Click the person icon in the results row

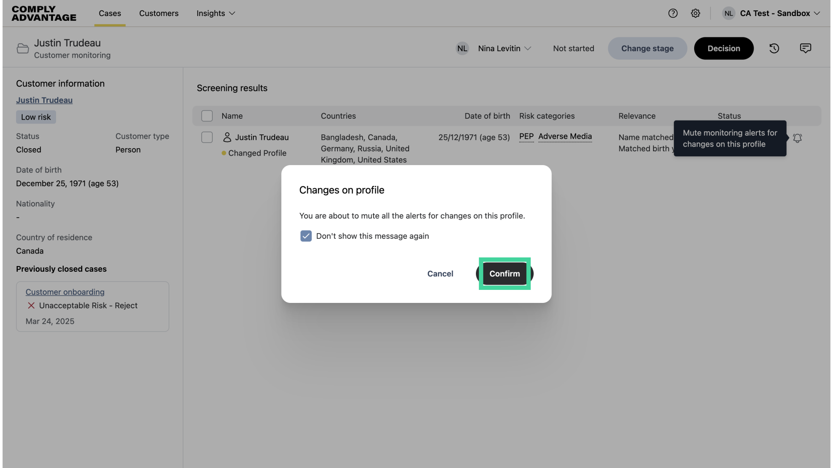click(227, 137)
